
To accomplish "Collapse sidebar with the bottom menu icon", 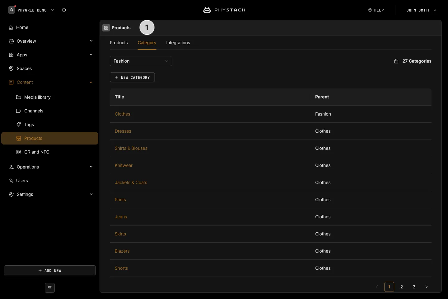I will click(50, 288).
